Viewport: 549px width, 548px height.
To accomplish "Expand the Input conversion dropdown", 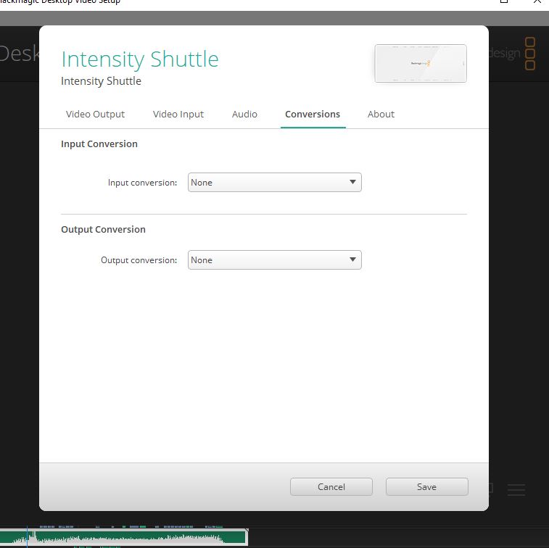I will click(274, 183).
